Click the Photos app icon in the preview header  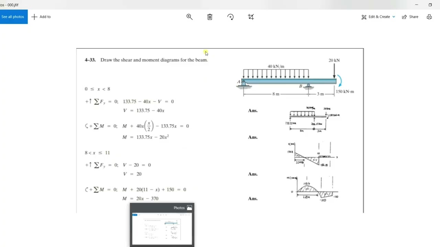pos(189,208)
